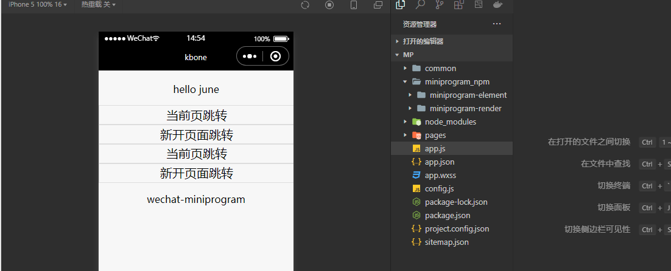Viewport: 671px width, 271px height.
Task: Expand the node_modules folder arrow
Action: [x=406, y=122]
